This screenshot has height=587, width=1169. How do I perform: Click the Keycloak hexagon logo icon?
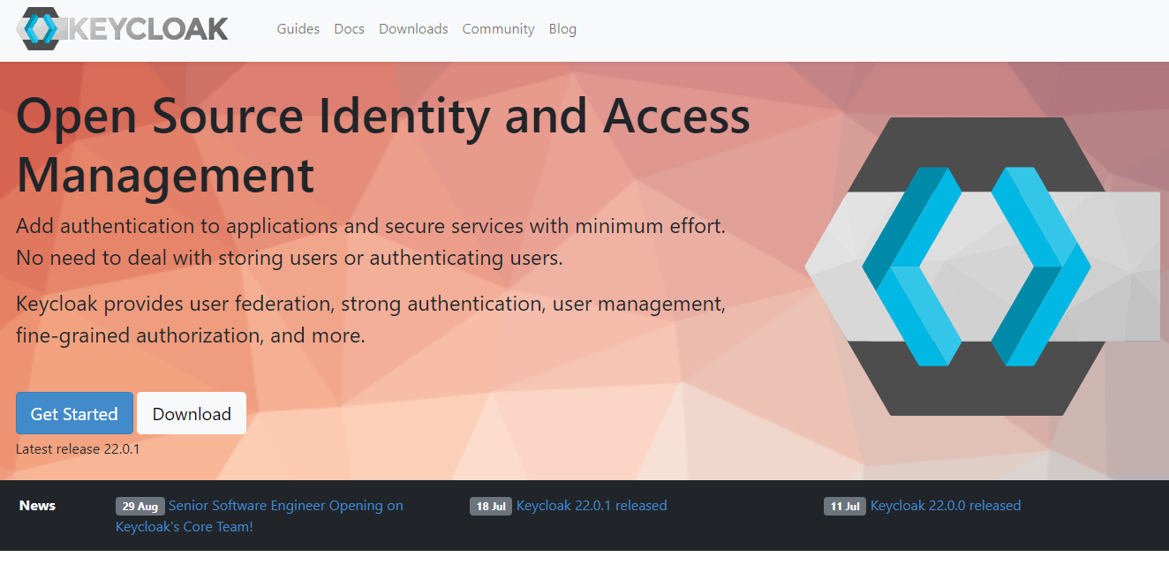[38, 29]
